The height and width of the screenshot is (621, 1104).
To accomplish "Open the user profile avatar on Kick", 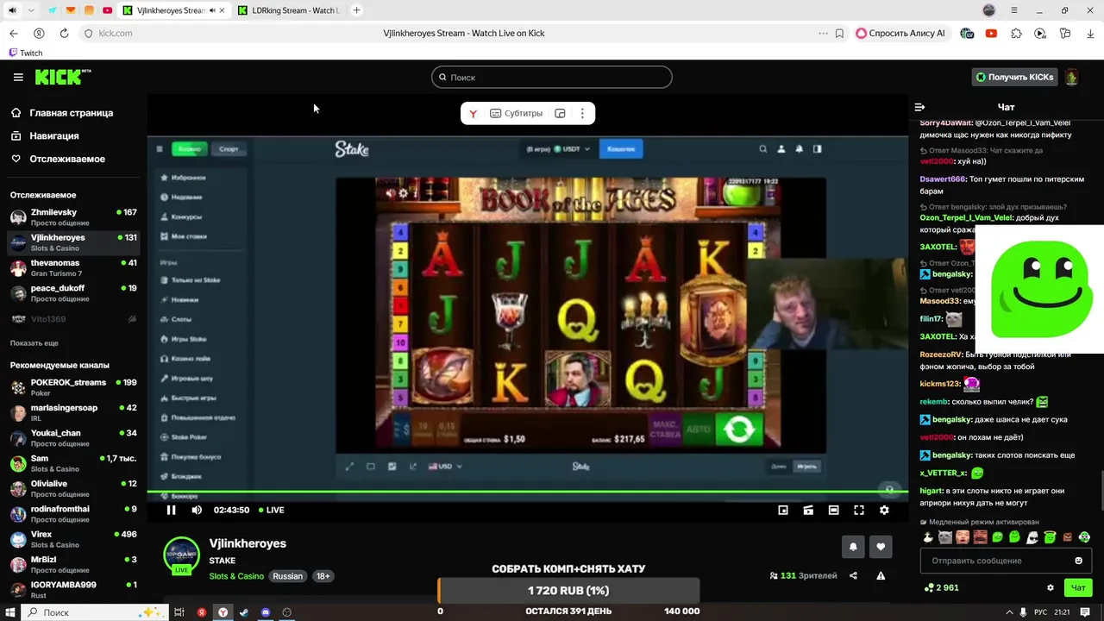I will coord(1071,77).
